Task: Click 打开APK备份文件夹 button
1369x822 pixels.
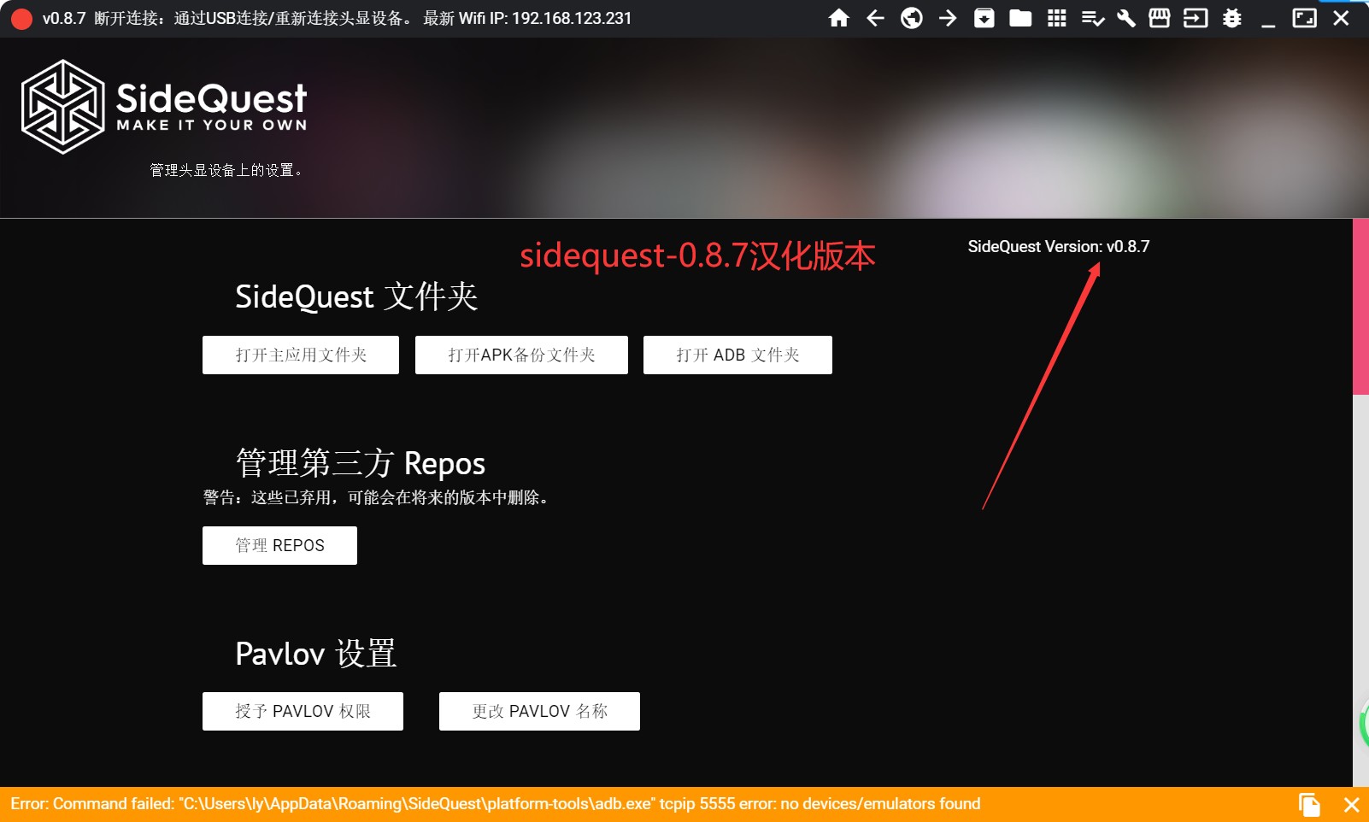Action: tap(521, 355)
